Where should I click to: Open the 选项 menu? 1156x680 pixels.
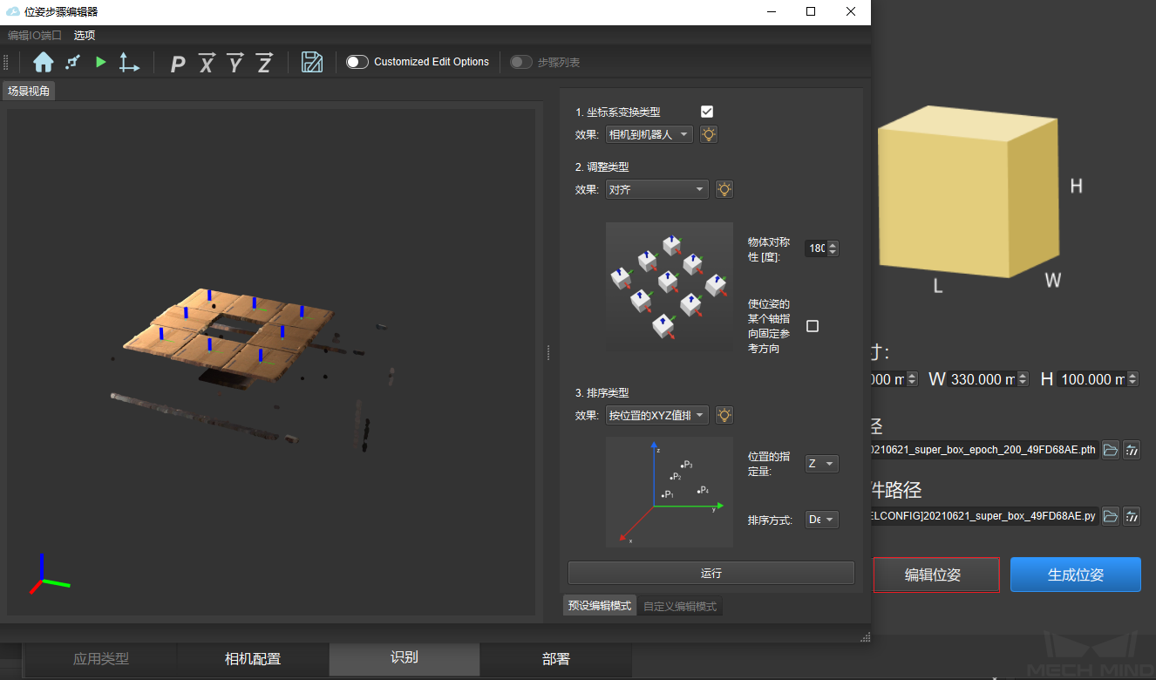(85, 36)
